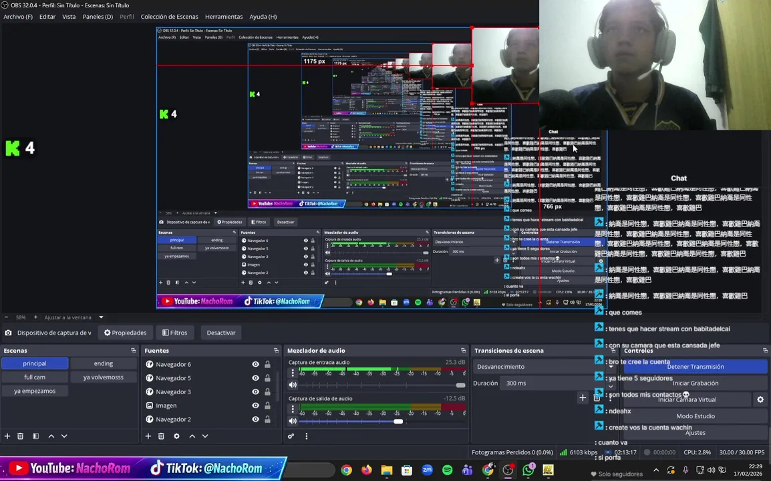The width and height of the screenshot is (771, 481).
Task: Switch to the ending scene
Action: coord(104,363)
